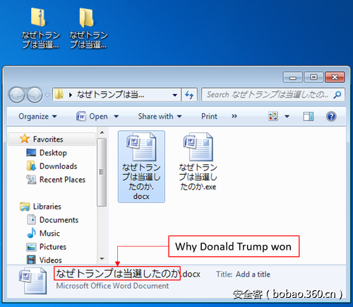The image size is (353, 307).
Task: Select Desktop in navigation pane
Action: click(53, 153)
